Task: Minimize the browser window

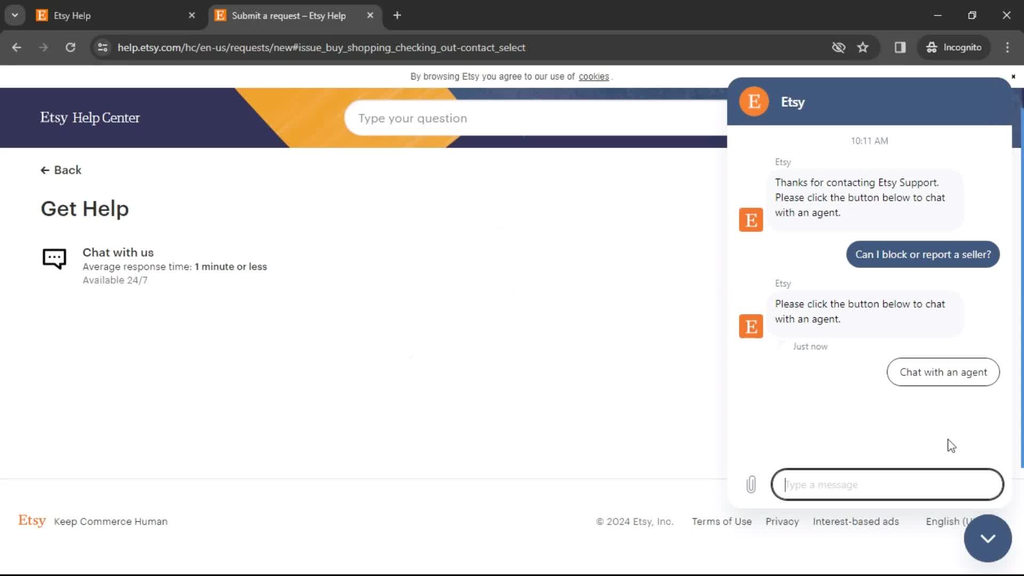Action: pos(938,15)
